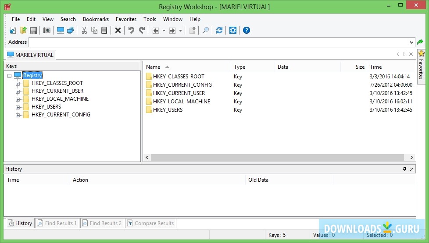Open the Window menu
This screenshot has height=243, width=429.
(173, 19)
